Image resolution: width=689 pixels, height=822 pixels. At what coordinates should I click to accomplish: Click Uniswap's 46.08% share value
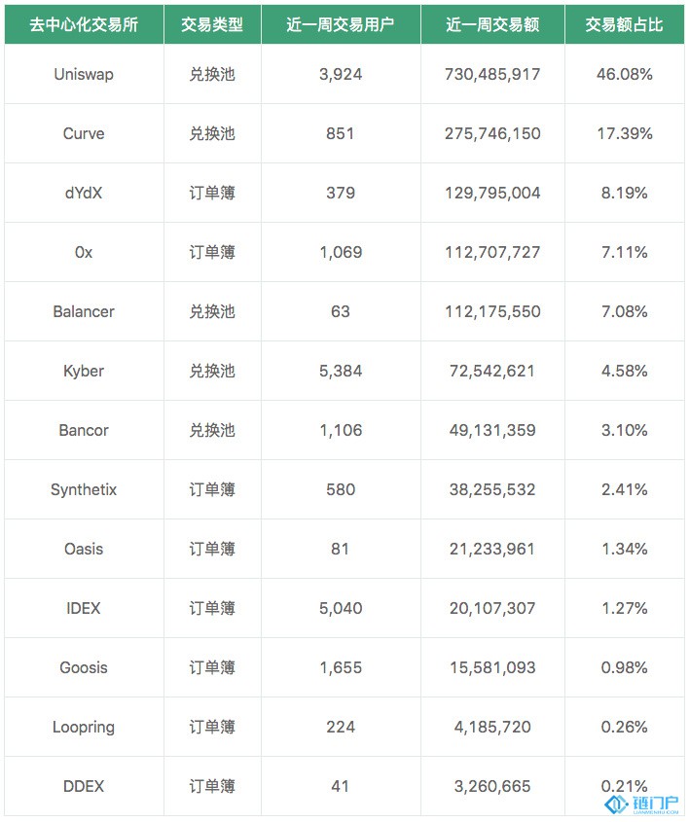coord(625,74)
